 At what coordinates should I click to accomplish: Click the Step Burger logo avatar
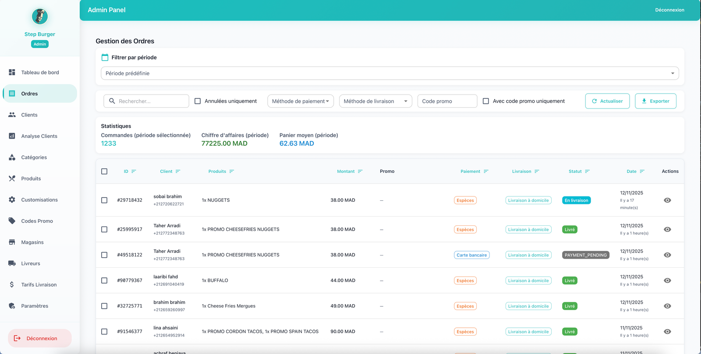pos(40,17)
